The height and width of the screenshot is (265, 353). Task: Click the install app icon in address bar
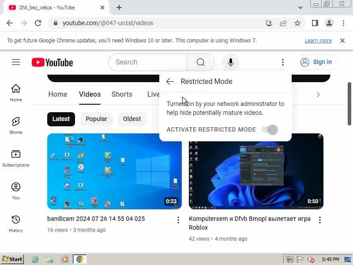point(269,23)
